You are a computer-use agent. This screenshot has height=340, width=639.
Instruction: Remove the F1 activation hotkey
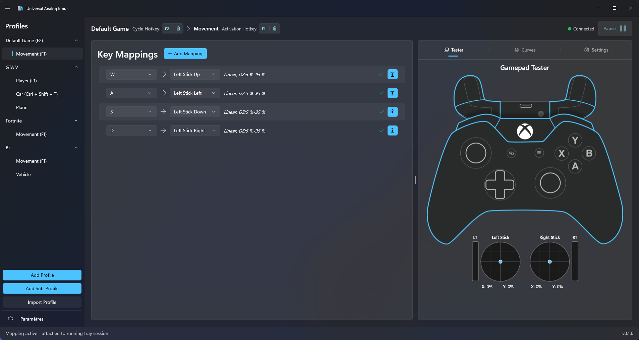275,29
